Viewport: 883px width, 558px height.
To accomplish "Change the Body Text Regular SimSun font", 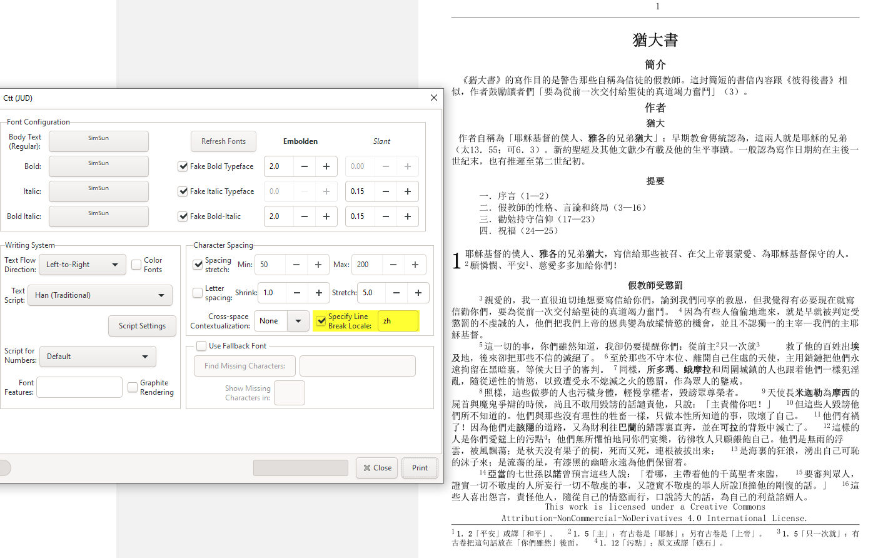I will (98, 141).
